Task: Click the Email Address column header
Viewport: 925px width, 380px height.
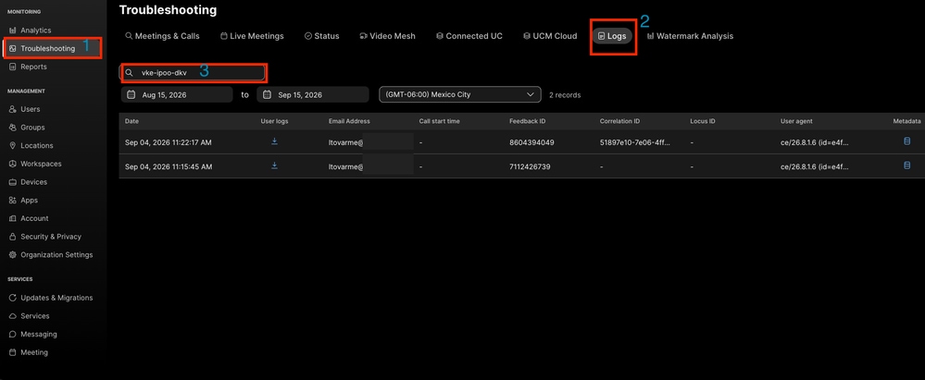Action: tap(349, 121)
